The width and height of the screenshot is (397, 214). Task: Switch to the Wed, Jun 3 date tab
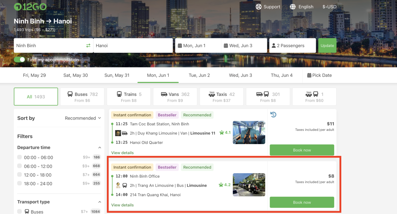click(x=240, y=75)
